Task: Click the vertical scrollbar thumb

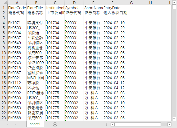Action: pos(174,7)
